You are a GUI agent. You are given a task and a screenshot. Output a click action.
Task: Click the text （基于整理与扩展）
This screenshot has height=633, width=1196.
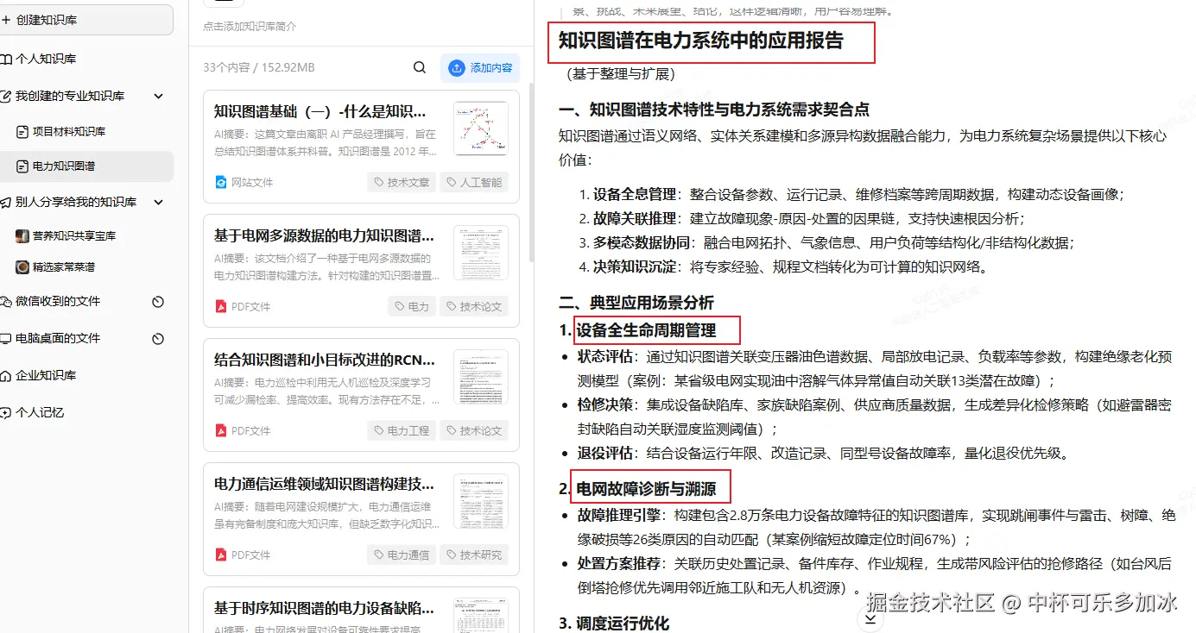pyautogui.click(x=621, y=74)
